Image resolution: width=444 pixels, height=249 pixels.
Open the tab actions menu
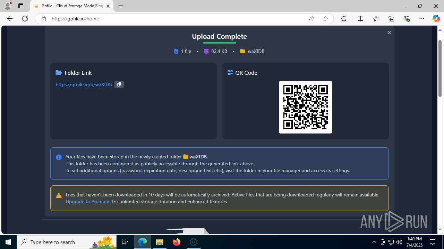pos(21,6)
